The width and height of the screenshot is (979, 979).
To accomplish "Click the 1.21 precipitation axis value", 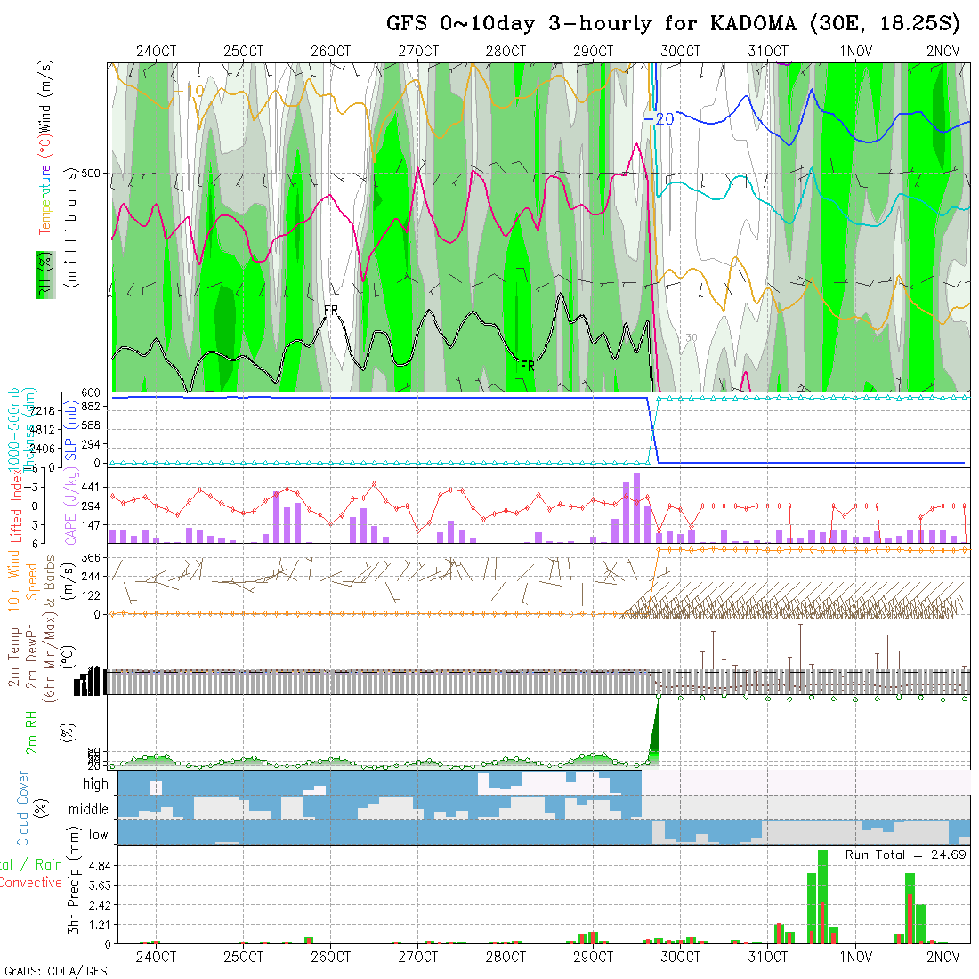I will (x=100, y=925).
